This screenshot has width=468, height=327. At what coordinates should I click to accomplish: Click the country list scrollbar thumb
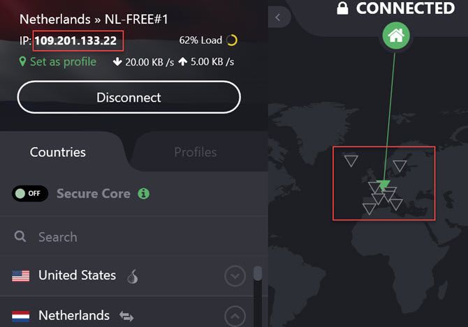pyautogui.click(x=258, y=273)
